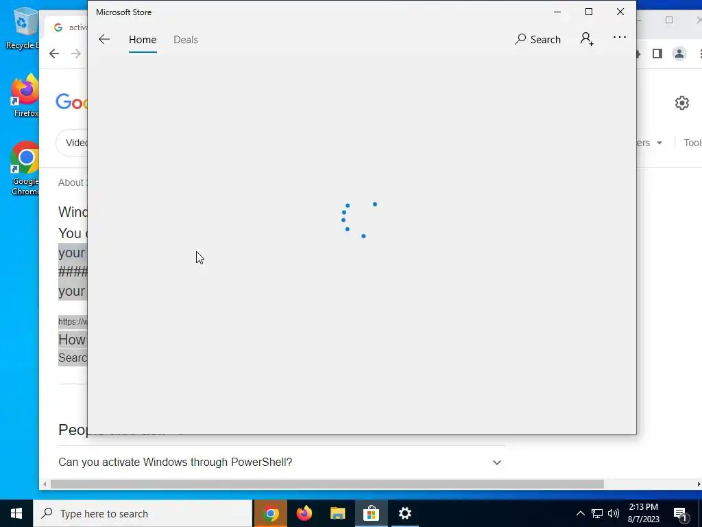Open the network status tray icon
Viewport: 702px width, 527px height.
pos(597,513)
